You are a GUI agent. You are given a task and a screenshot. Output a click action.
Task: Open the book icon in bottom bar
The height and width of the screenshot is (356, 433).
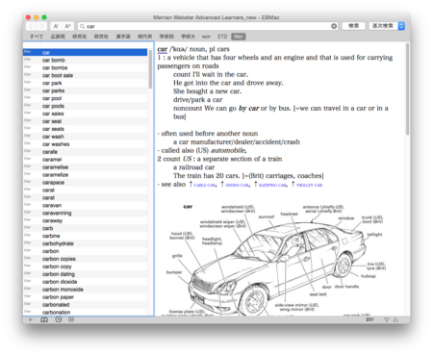(x=44, y=319)
